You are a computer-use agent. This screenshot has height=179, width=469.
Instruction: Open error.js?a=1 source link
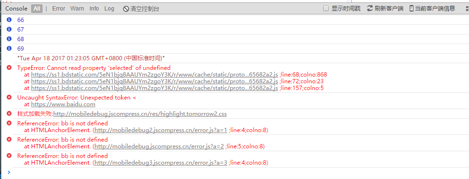[x=161, y=130]
